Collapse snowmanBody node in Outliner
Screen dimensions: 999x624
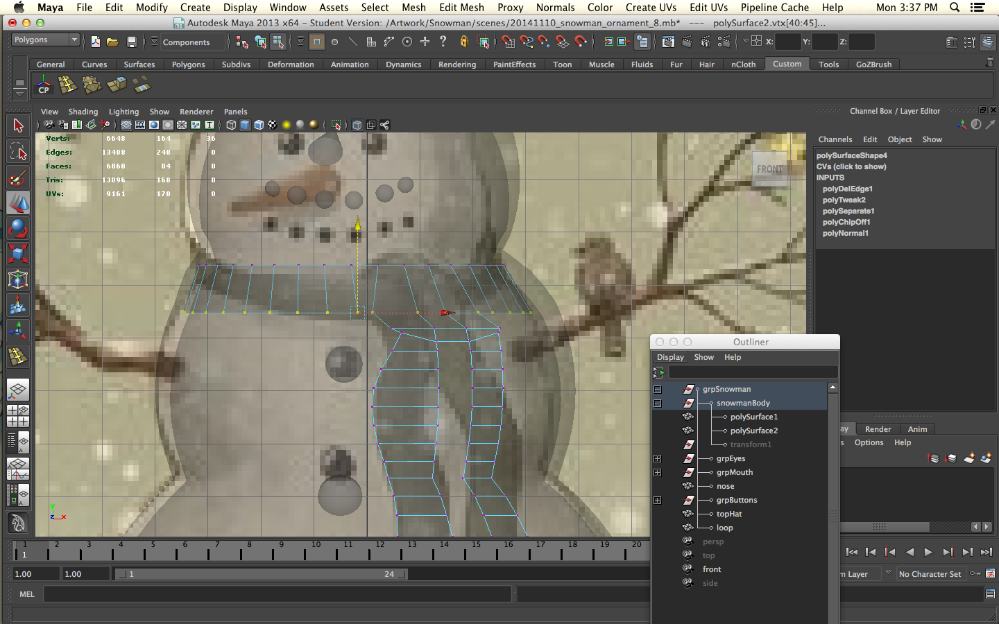click(x=657, y=403)
